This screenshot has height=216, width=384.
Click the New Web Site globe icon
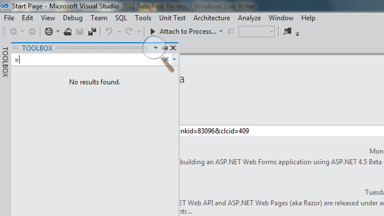pyautogui.click(x=49, y=31)
